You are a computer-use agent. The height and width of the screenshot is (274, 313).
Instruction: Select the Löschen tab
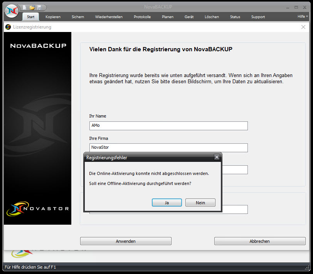click(x=212, y=17)
